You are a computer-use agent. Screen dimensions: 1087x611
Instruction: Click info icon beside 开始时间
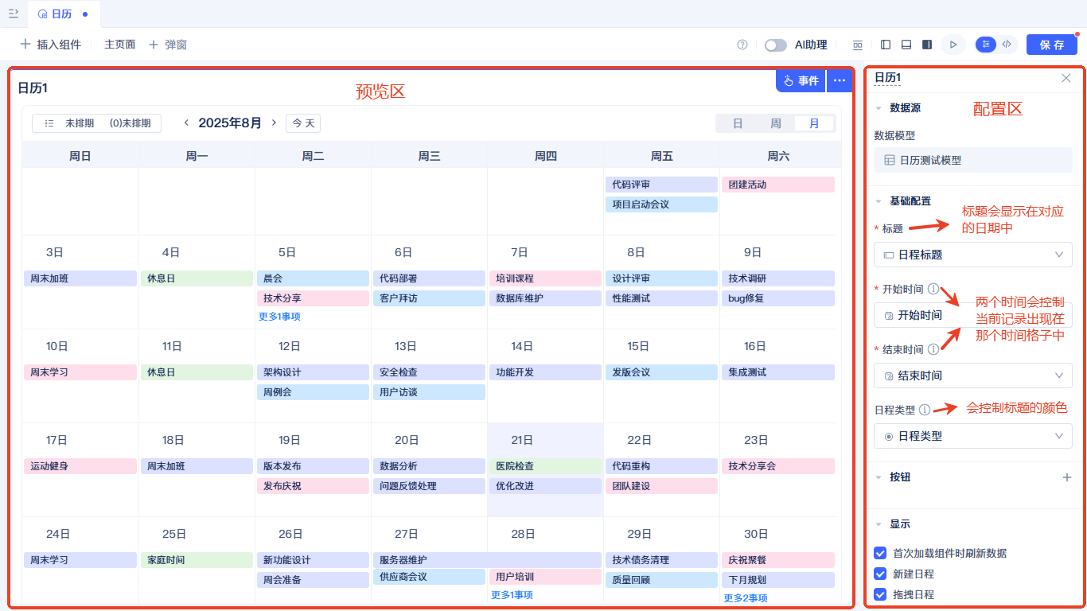933,289
